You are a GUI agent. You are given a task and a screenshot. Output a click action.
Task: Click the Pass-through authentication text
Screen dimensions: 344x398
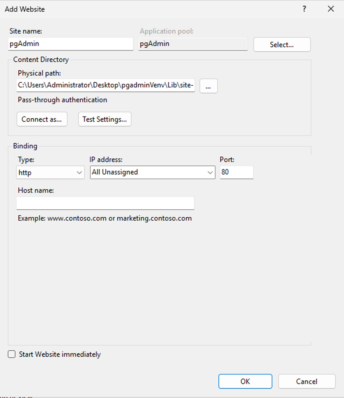[x=62, y=100]
